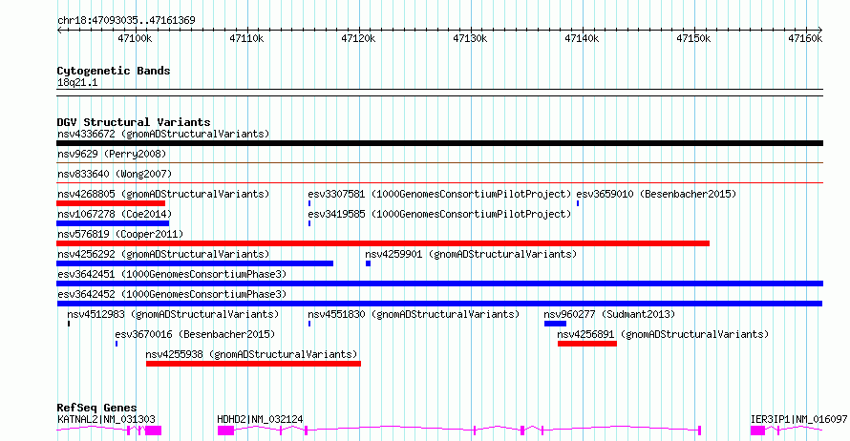
Task: Open the HDHD2|NM_032124 gene label
Action: coord(260,419)
